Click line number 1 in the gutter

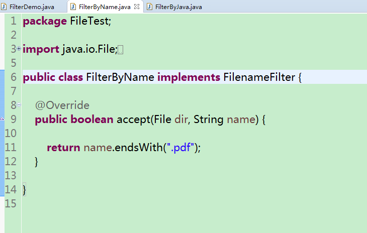pos(14,21)
